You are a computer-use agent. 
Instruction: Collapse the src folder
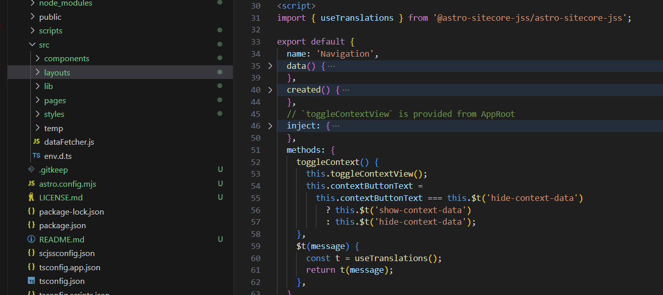32,45
